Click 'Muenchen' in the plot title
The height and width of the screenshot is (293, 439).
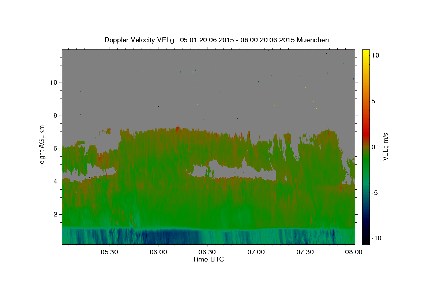click(313, 40)
